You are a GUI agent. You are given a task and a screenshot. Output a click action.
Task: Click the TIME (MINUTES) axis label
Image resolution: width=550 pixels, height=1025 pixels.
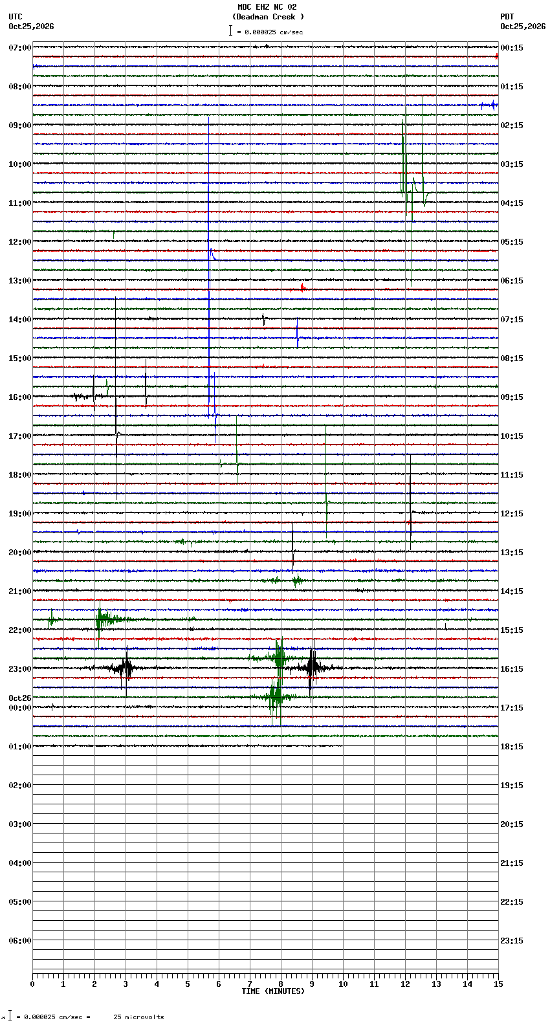click(273, 991)
